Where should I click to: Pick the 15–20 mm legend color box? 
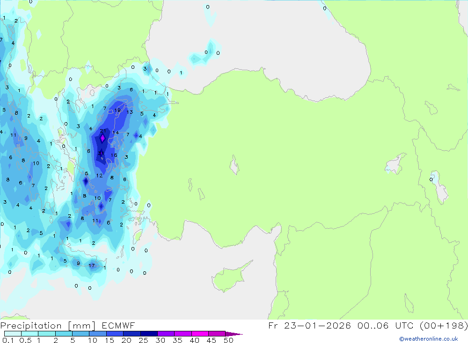click(115, 334)
